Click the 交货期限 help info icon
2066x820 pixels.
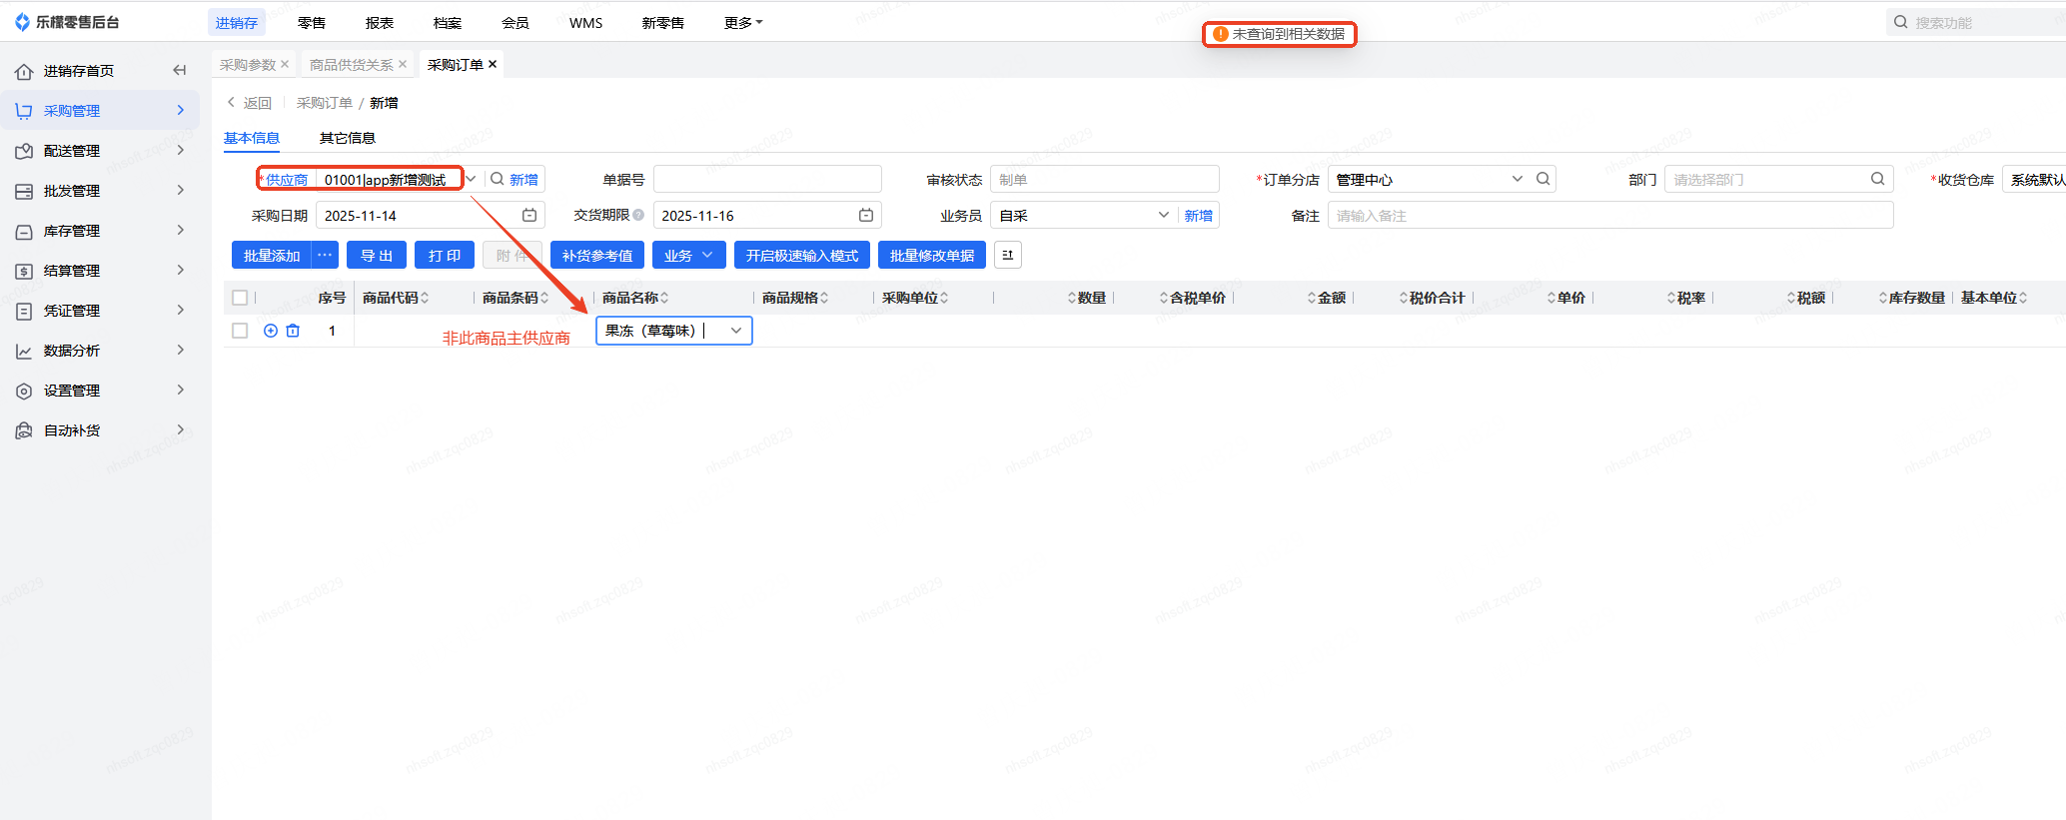[x=638, y=215]
